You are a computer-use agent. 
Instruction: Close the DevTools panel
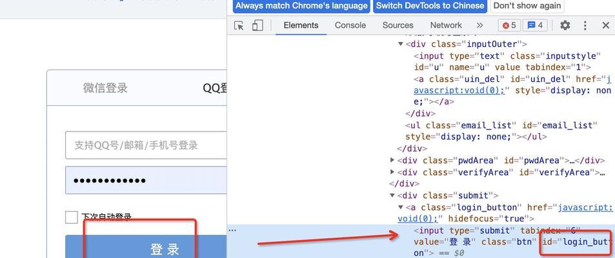click(x=605, y=26)
